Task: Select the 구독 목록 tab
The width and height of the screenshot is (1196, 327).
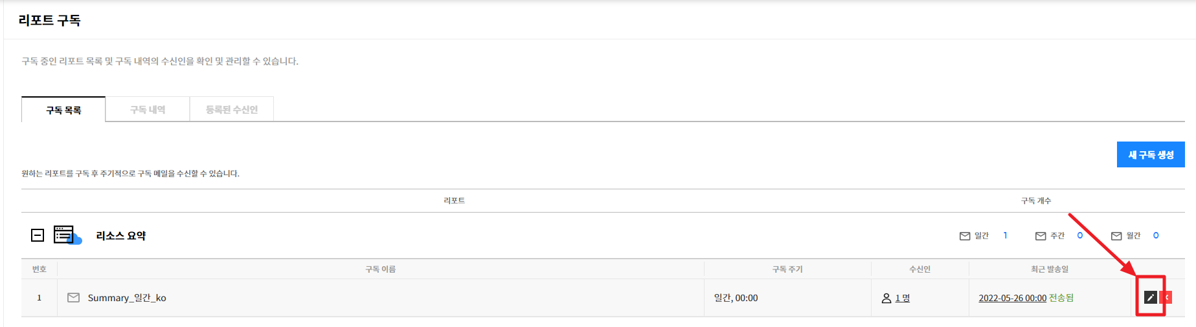Action: [63, 110]
